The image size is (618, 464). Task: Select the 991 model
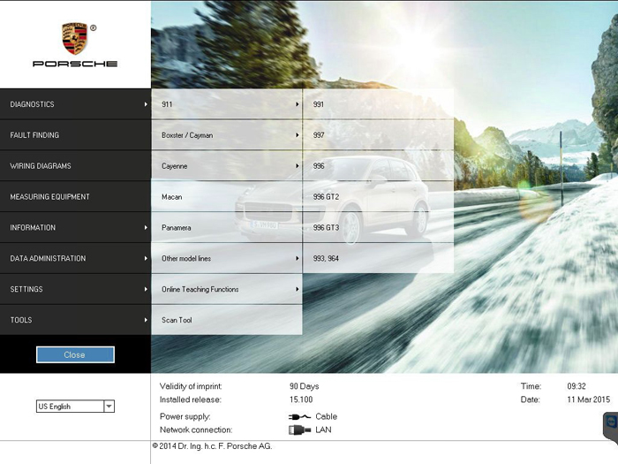(379, 104)
